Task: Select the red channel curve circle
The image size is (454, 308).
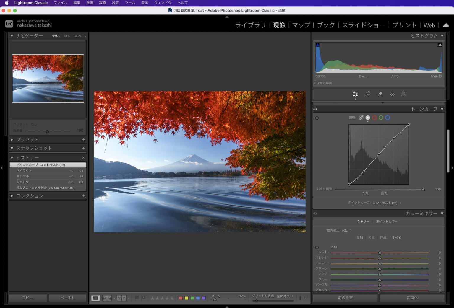Action: (x=374, y=118)
